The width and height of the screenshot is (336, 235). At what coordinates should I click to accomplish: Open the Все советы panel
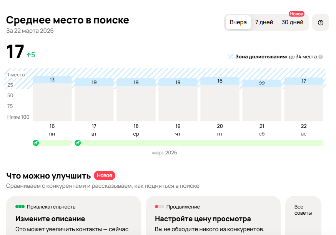303,209
